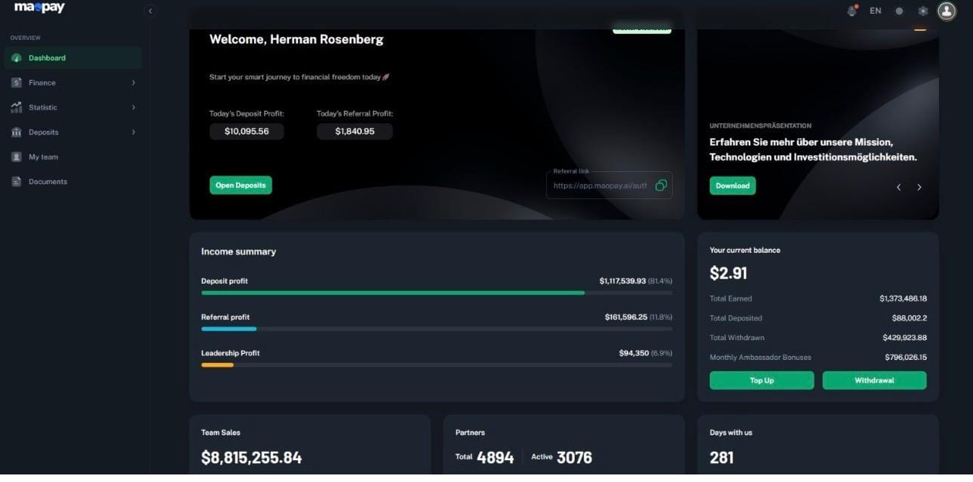Viewport: 973px width, 482px height.
Task: Click the My team person icon
Action: point(17,157)
